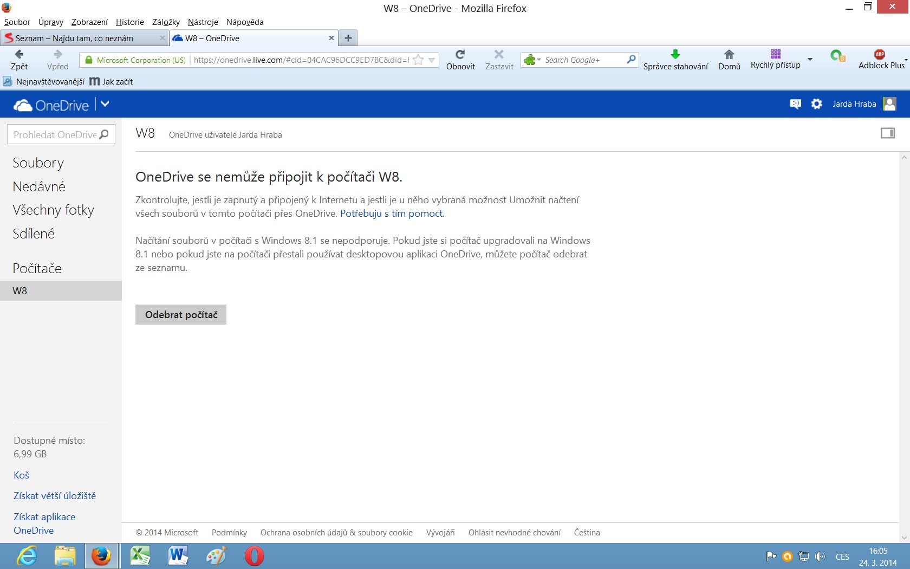The image size is (910, 569).
Task: Click the Zastavit stop icon
Action: tap(499, 54)
